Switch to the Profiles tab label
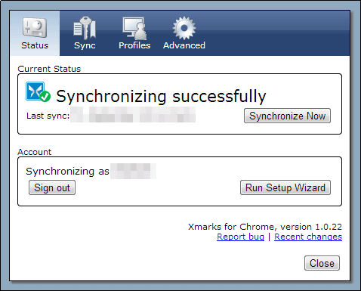361x291 pixels. 134,45
